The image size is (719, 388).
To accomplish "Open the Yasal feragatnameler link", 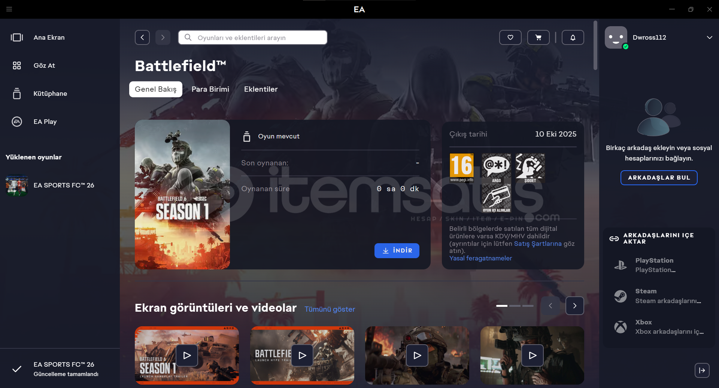I will [x=480, y=258].
